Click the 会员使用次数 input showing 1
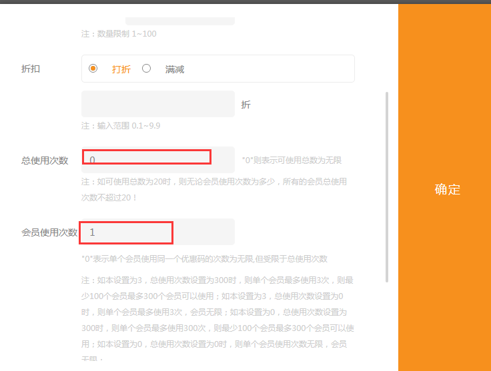 click(158, 232)
